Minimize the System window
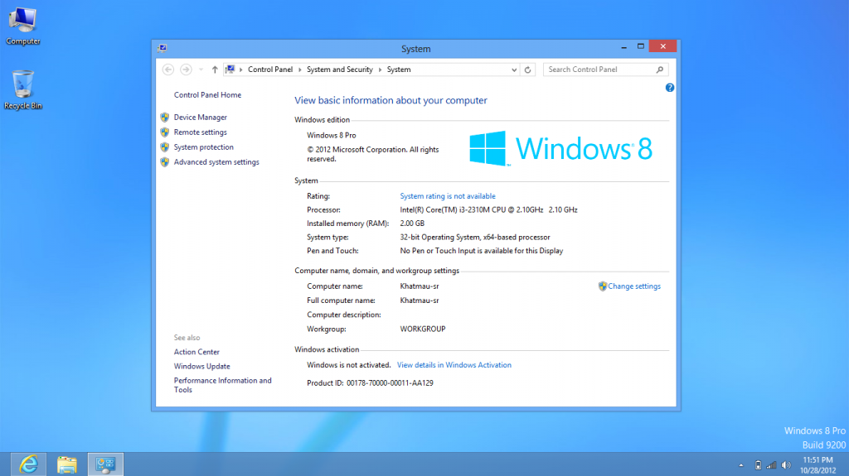This screenshot has height=476, width=849. point(623,47)
